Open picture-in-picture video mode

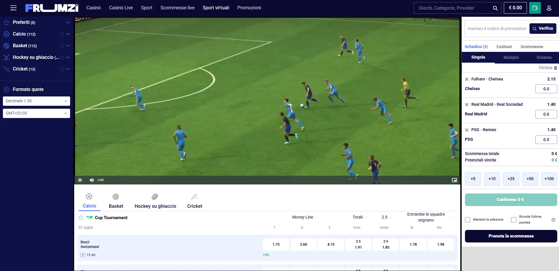click(454, 180)
